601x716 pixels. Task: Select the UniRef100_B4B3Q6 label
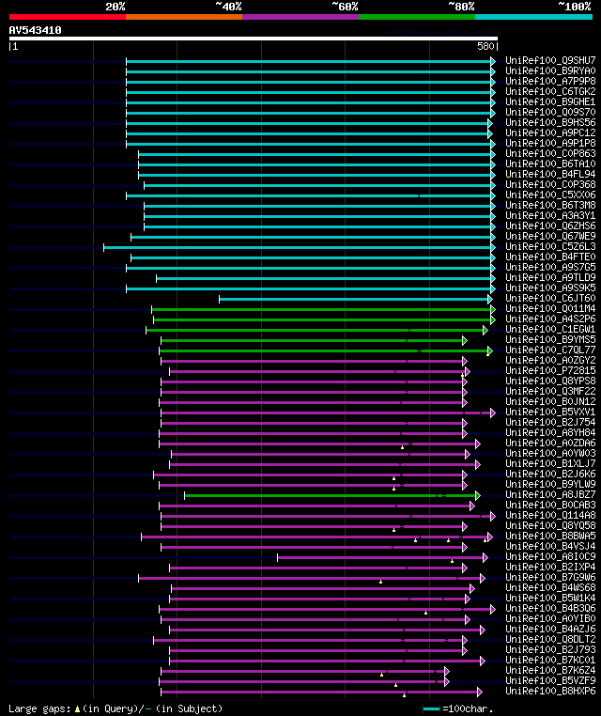550,609
